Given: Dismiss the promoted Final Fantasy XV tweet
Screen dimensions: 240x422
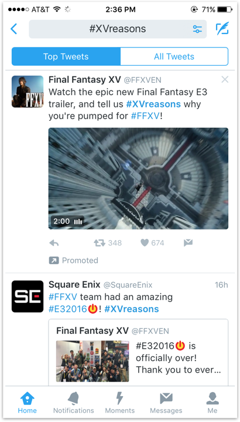Looking at the screenshot, I should pyautogui.click(x=225, y=79).
